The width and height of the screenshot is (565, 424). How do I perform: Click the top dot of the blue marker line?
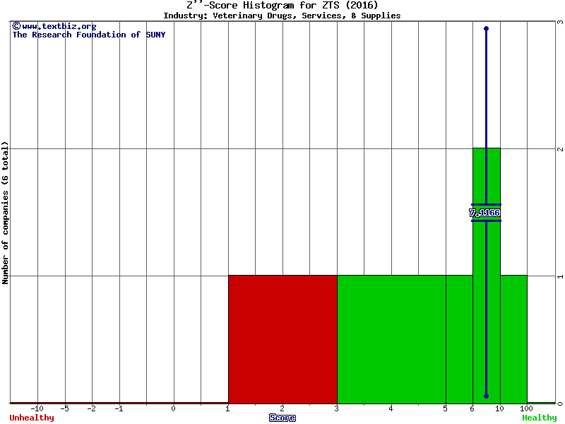[x=486, y=28]
